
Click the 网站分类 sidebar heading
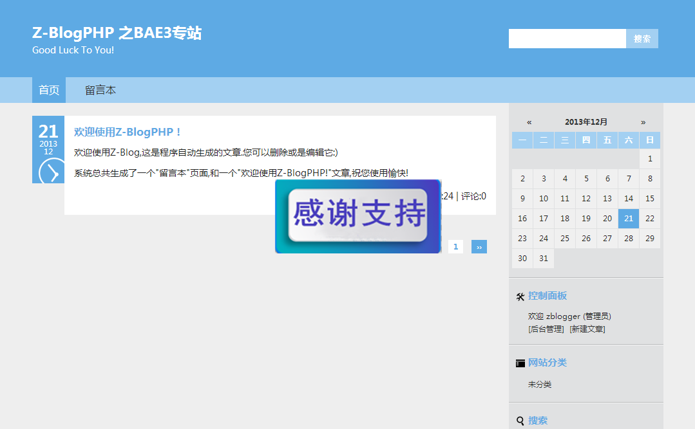click(x=547, y=363)
